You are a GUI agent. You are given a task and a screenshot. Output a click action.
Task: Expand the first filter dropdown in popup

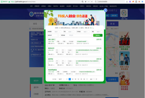click(54, 32)
